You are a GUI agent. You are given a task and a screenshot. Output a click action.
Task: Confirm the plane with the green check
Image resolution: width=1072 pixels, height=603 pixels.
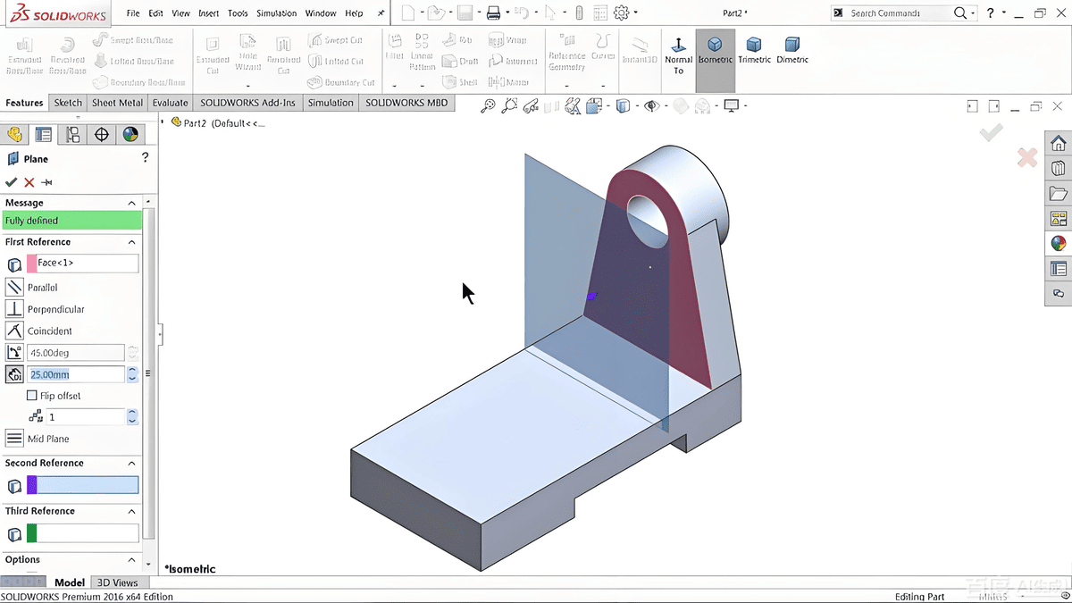click(x=12, y=181)
